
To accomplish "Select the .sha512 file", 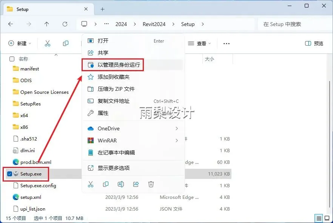I will pyautogui.click(x=29, y=139).
